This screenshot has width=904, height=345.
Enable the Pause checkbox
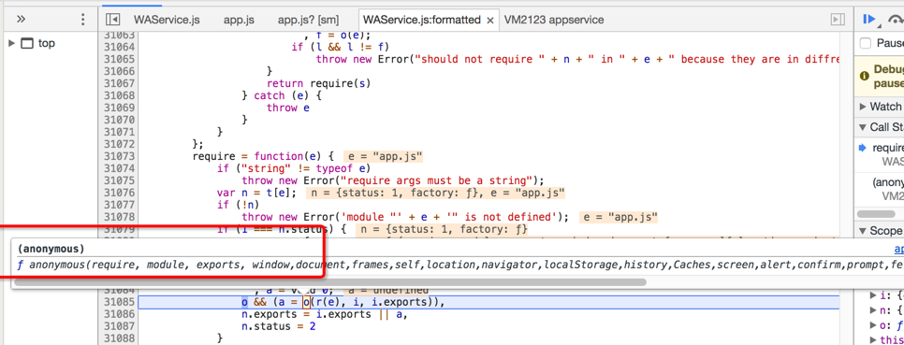pyautogui.click(x=865, y=43)
